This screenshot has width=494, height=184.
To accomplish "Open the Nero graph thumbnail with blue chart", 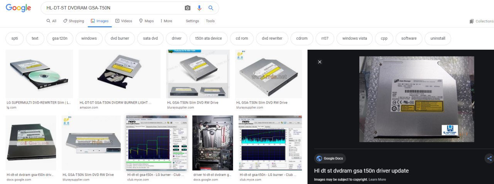I will pos(156,143).
